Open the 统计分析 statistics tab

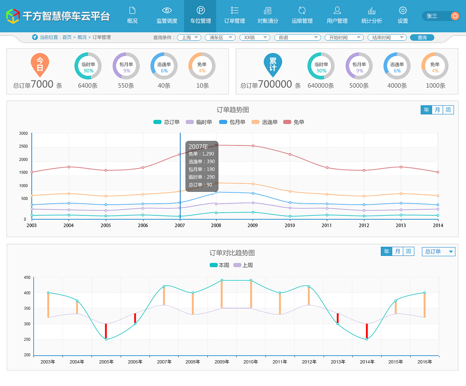coord(372,16)
